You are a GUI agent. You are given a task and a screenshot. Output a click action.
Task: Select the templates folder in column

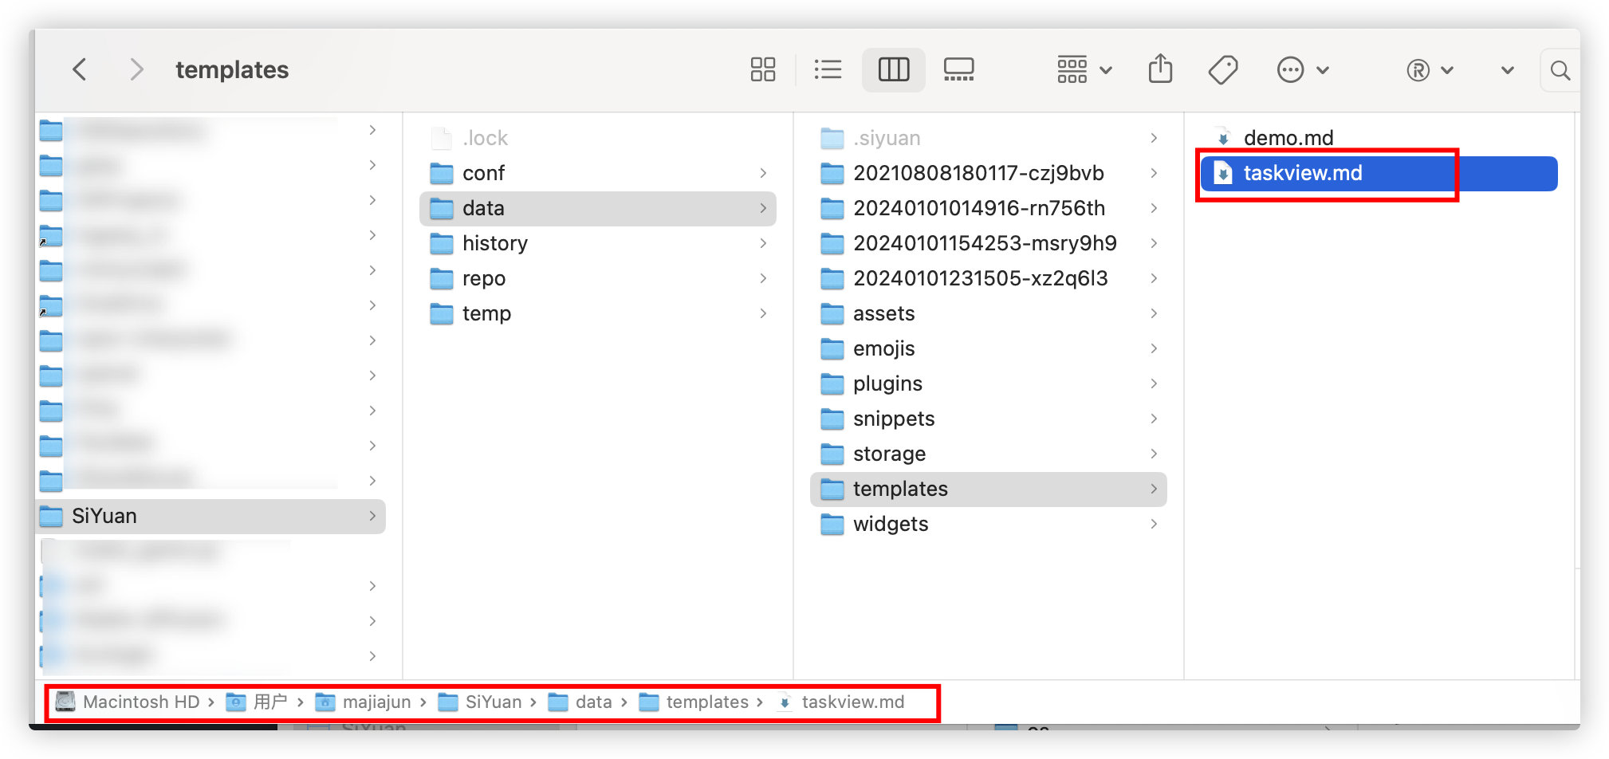989,490
